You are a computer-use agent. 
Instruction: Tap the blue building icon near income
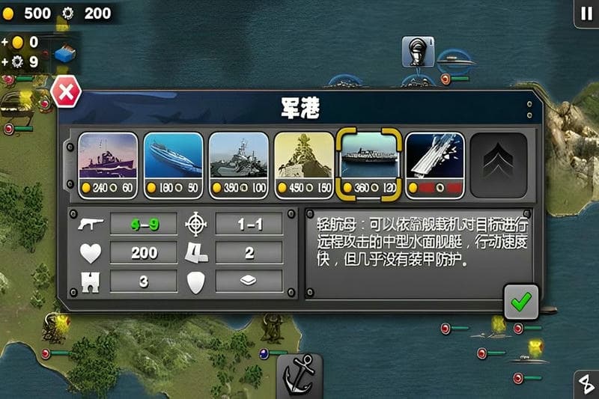click(65, 53)
